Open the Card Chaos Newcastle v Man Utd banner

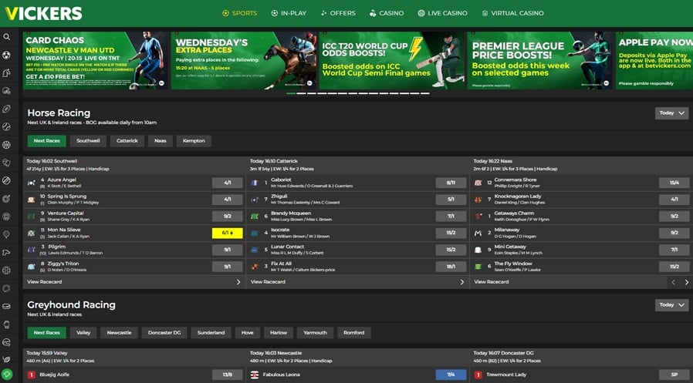[96, 60]
